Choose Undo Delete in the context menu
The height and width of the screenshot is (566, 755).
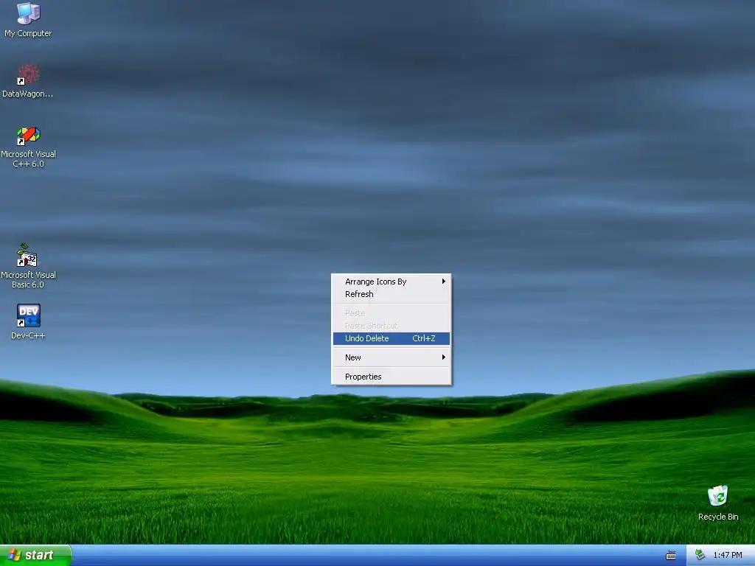pyautogui.click(x=392, y=338)
